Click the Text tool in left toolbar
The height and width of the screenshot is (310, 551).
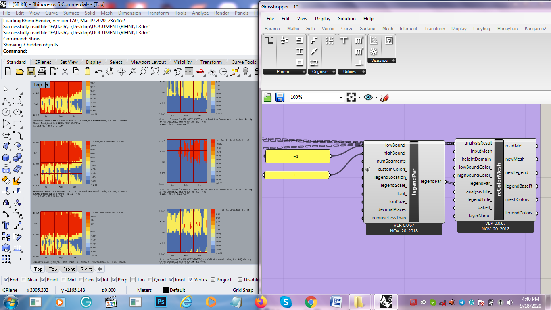click(6, 226)
